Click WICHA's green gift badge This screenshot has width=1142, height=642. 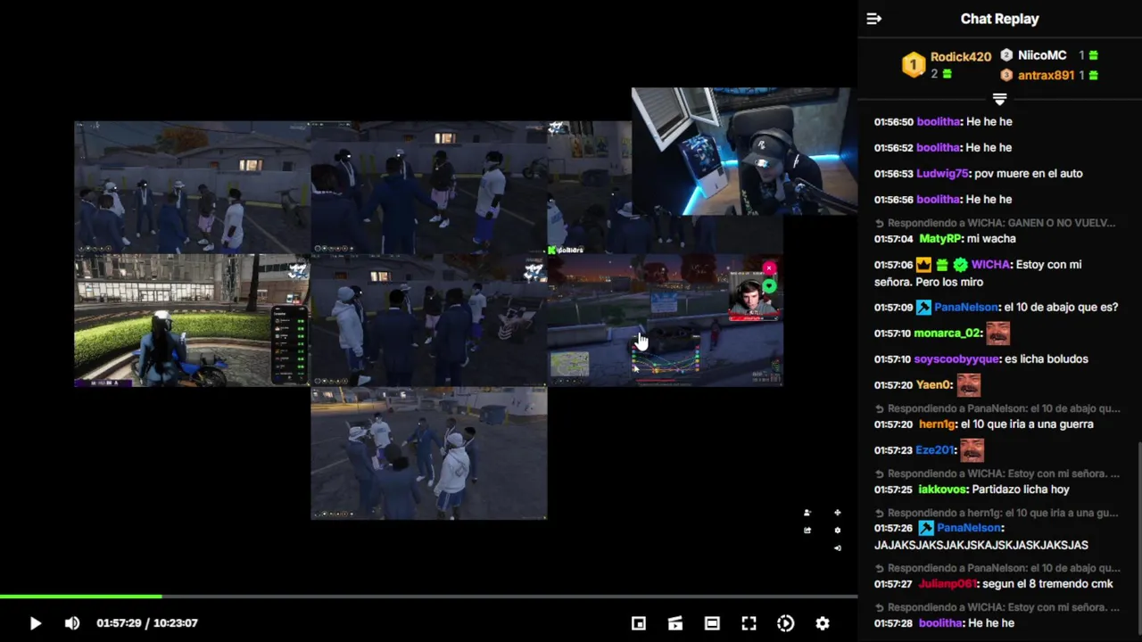(942, 265)
